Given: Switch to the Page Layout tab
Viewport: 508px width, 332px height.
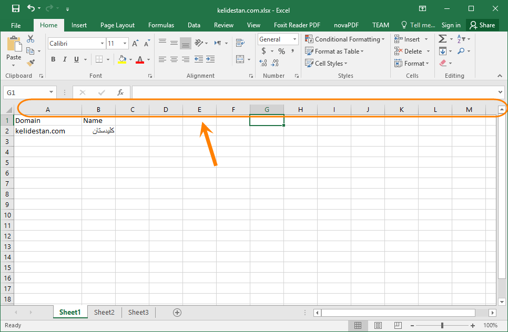Looking at the screenshot, I should point(117,25).
